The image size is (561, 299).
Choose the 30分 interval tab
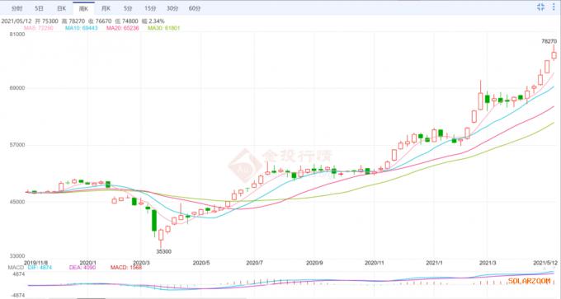[172, 8]
